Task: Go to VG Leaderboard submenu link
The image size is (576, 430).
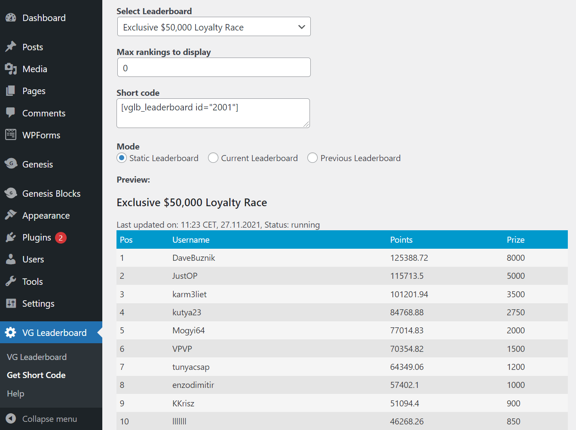Action: (x=37, y=357)
